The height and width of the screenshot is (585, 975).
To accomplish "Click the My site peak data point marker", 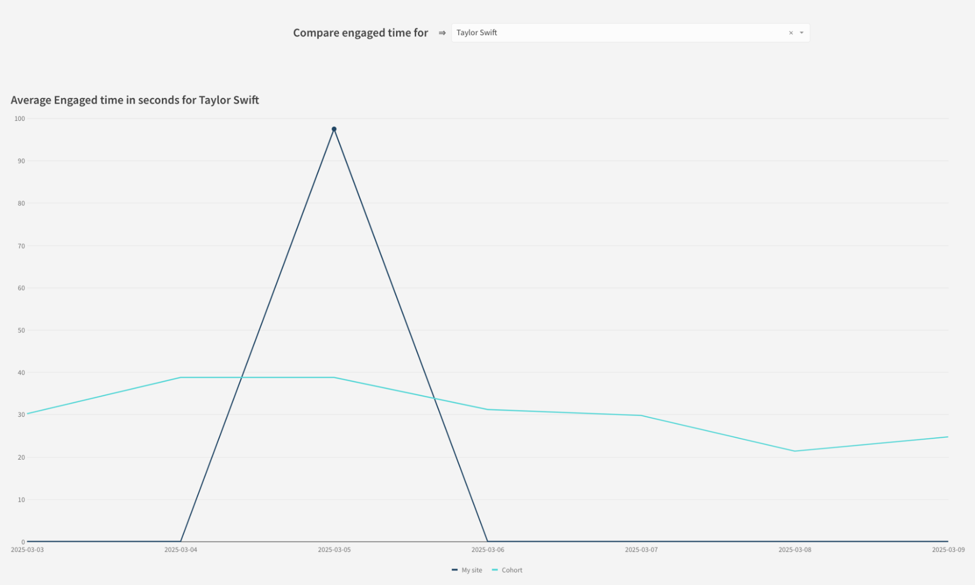I will pyautogui.click(x=334, y=129).
